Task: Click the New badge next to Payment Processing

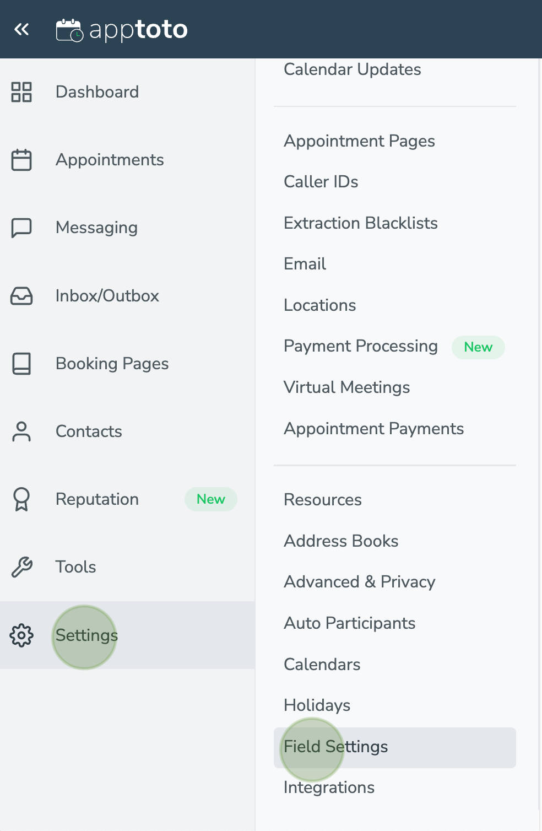Action: pos(478,347)
